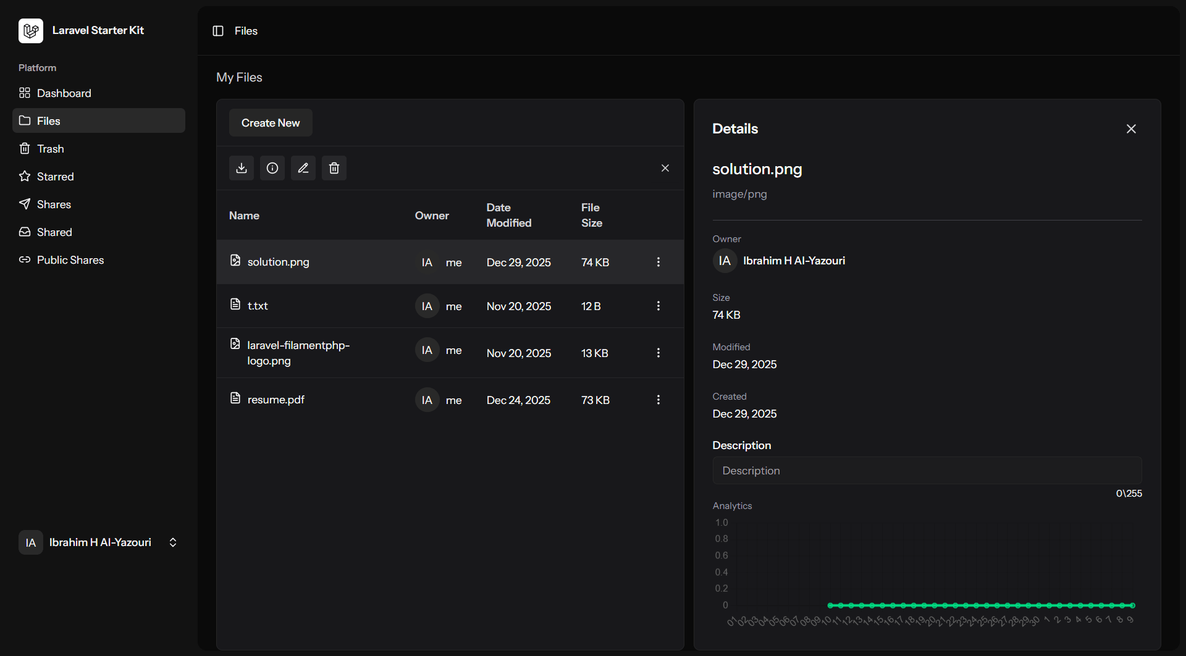Click the IA avatar in the t.txt row

pyautogui.click(x=427, y=306)
